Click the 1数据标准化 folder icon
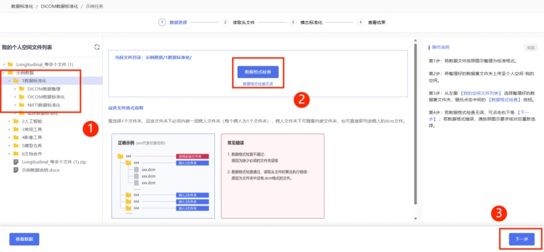544x252 pixels. pyautogui.click(x=16, y=81)
